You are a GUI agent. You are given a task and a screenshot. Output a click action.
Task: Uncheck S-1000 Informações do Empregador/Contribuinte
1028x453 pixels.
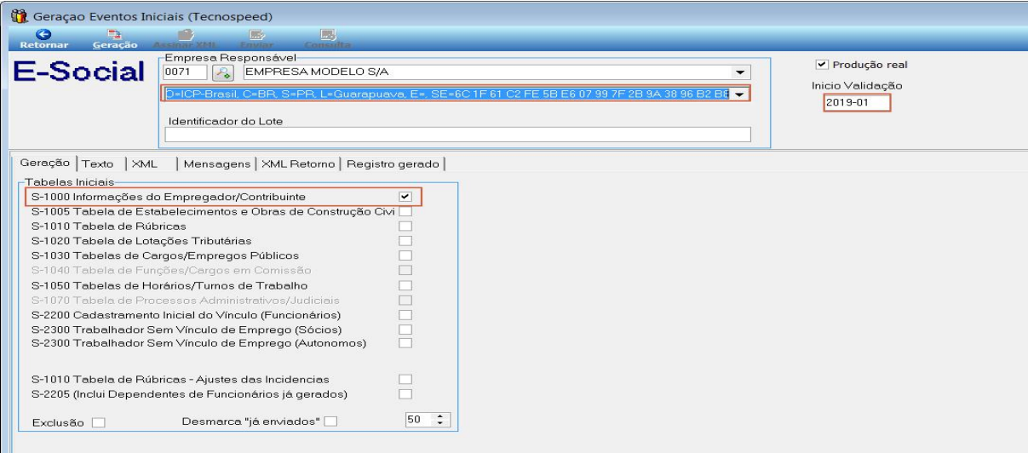(405, 197)
